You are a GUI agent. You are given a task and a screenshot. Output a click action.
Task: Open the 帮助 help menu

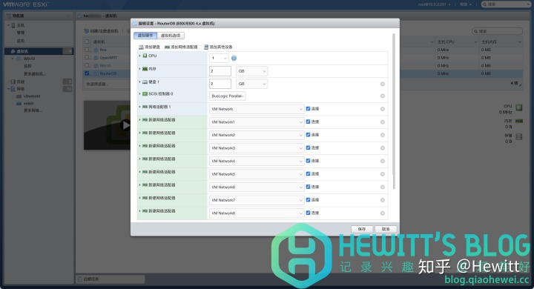(466, 4)
